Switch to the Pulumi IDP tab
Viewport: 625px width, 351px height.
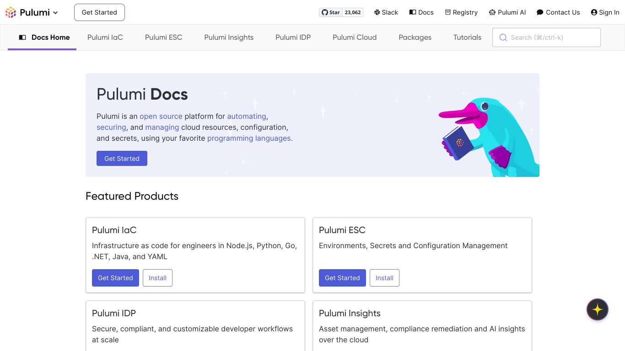pyautogui.click(x=293, y=37)
